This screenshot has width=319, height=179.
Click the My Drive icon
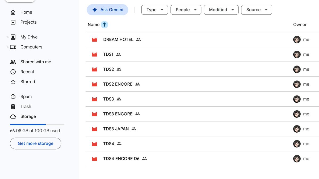tap(13, 37)
